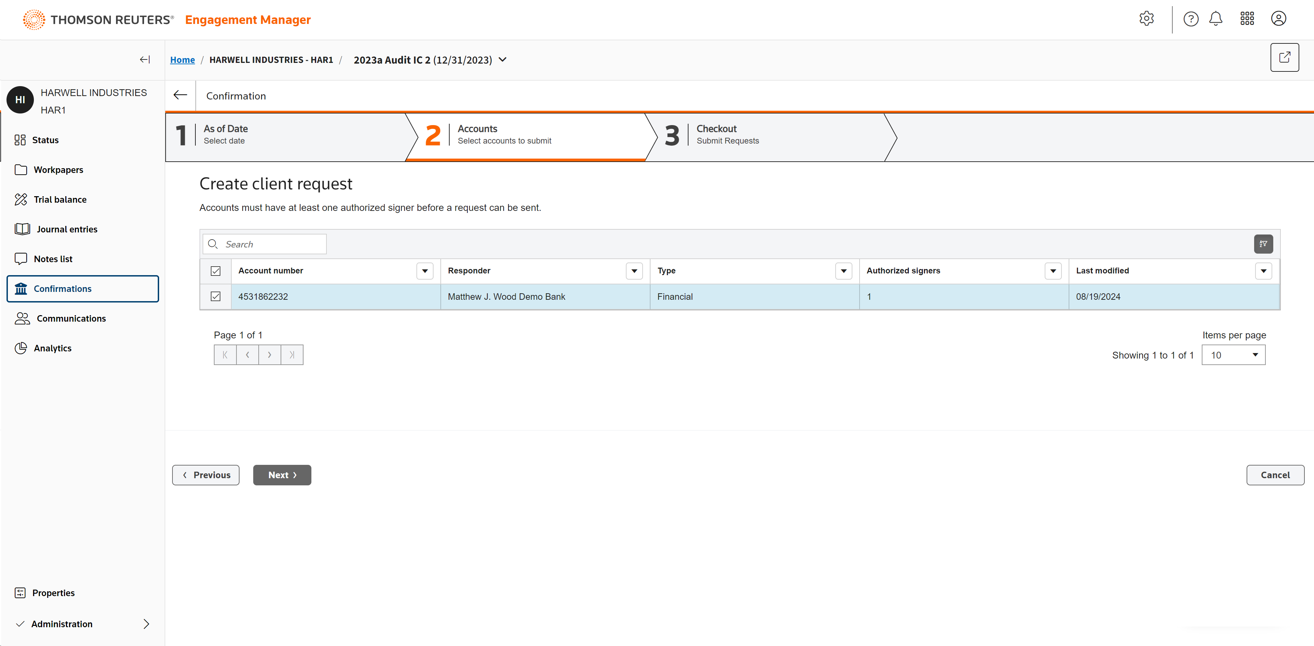The width and height of the screenshot is (1314, 646).
Task: Open the Items per page dropdown
Action: 1233,355
